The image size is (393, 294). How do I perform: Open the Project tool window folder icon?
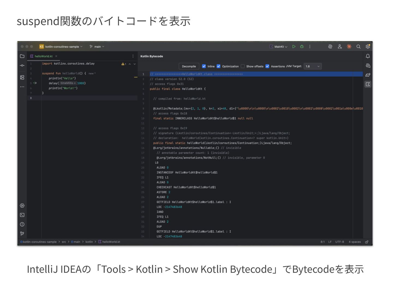[22, 56]
